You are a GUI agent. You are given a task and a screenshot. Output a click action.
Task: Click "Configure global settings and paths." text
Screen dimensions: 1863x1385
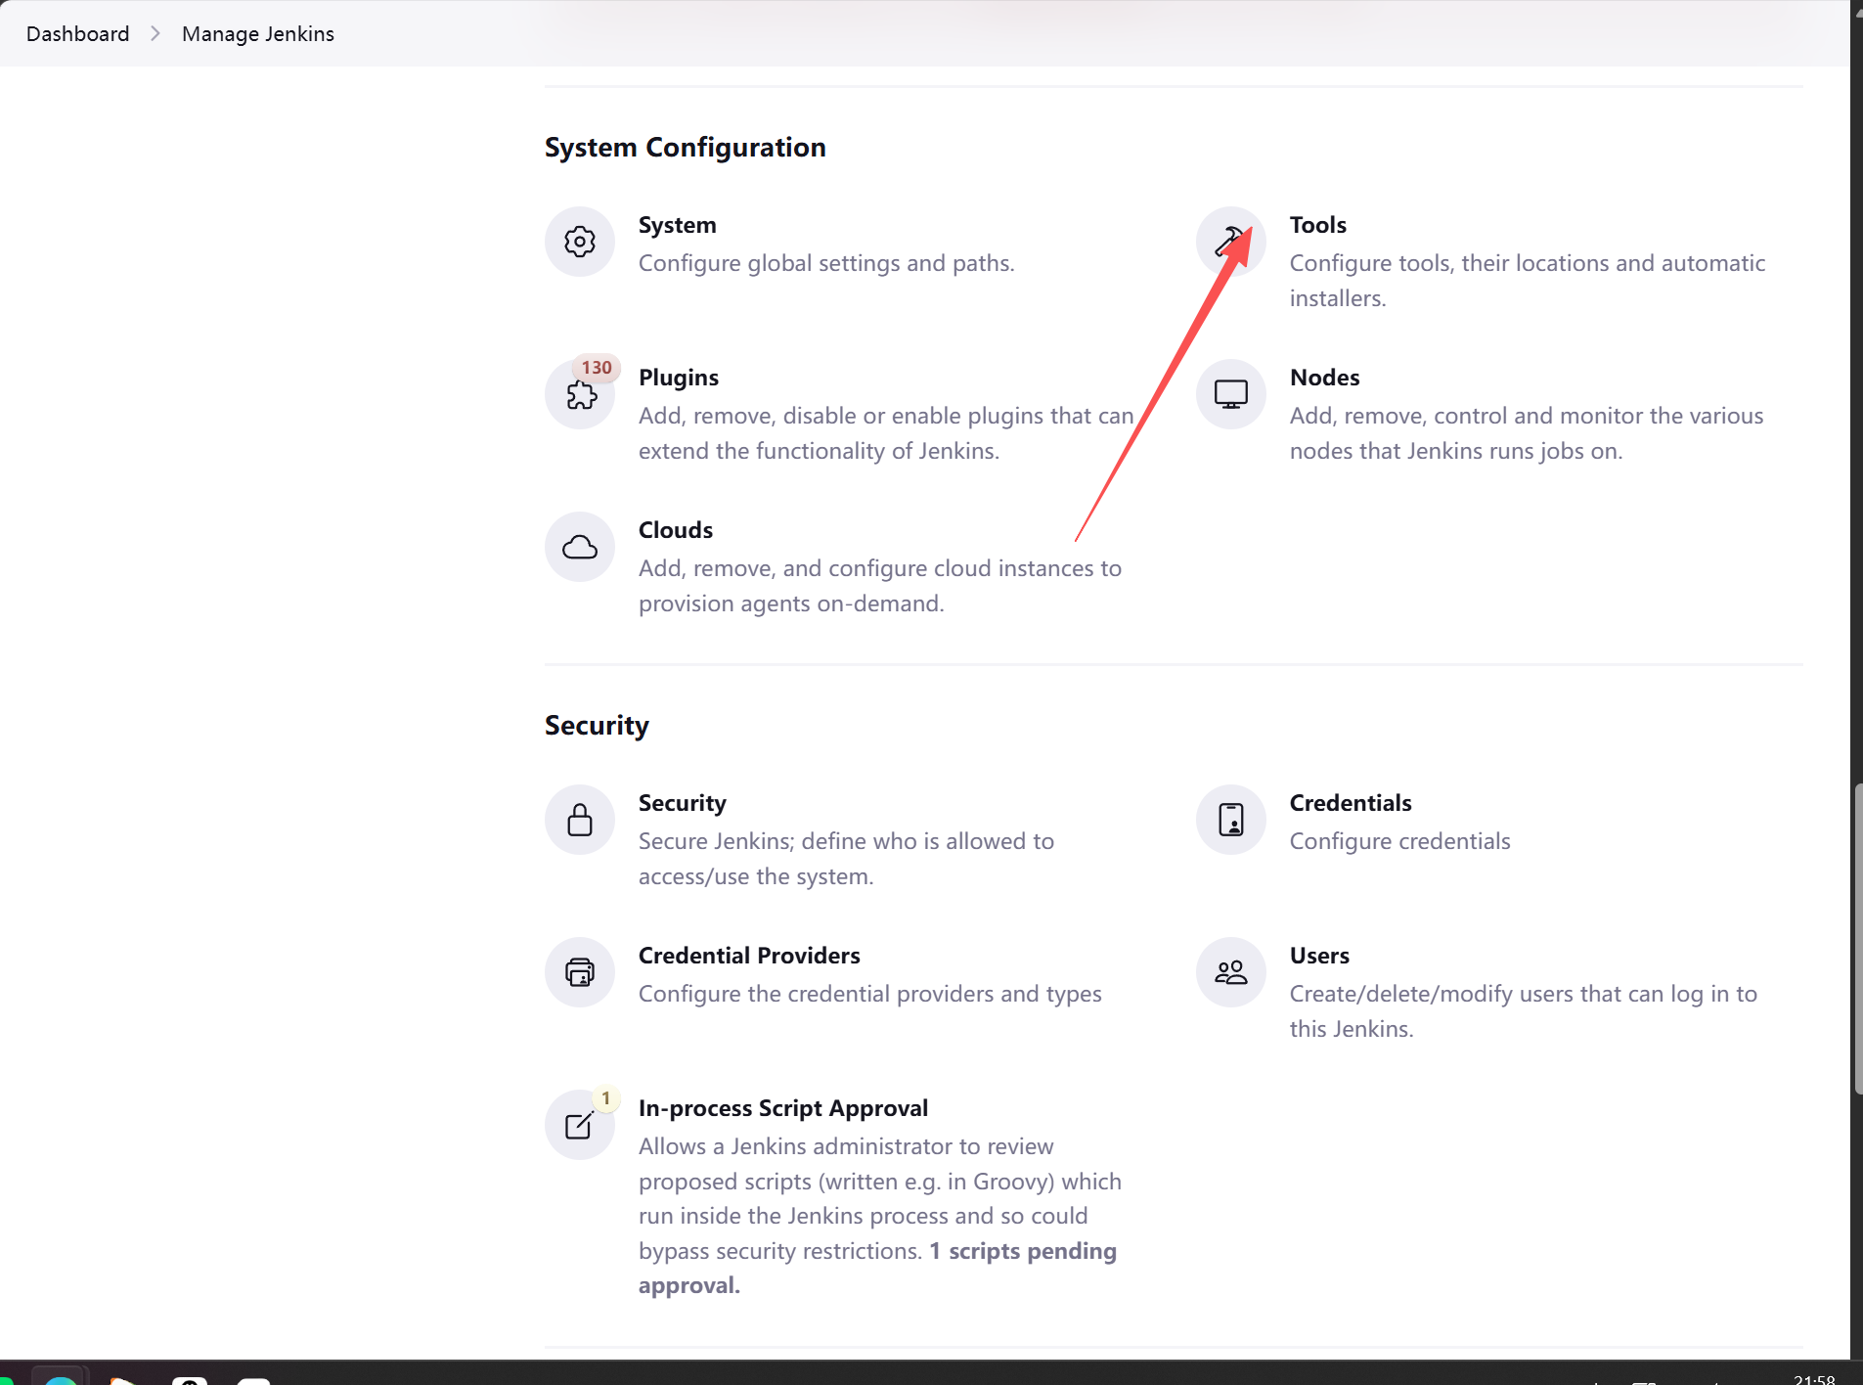tap(826, 263)
